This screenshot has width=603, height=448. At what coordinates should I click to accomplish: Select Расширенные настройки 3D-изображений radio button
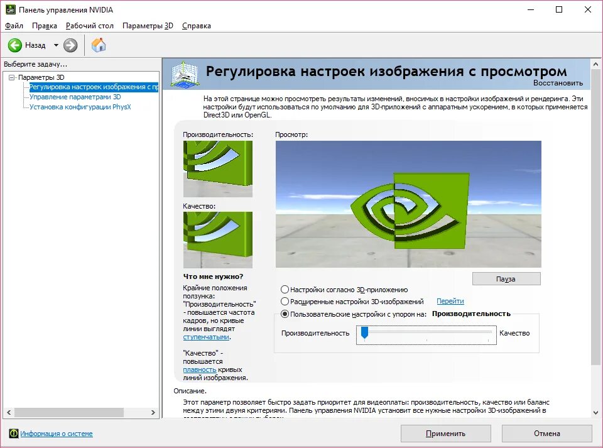(x=285, y=302)
